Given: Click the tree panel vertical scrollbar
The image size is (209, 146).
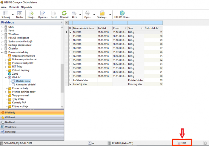Looking at the screenshot, I should point(62,78).
